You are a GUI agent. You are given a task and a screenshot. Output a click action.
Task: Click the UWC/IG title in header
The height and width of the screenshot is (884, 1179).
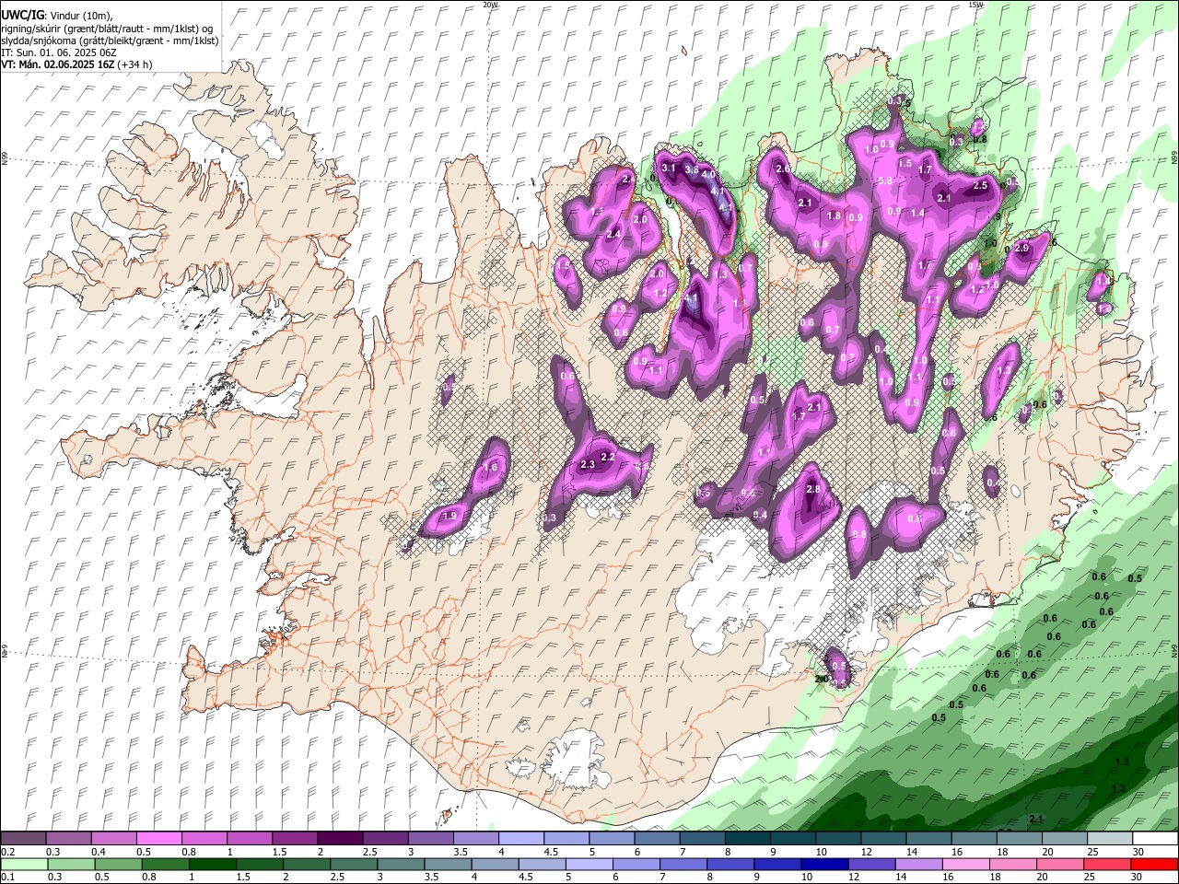(x=22, y=15)
